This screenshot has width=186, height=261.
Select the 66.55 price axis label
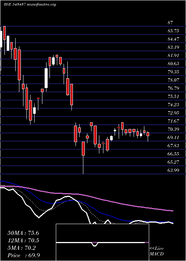173,154
